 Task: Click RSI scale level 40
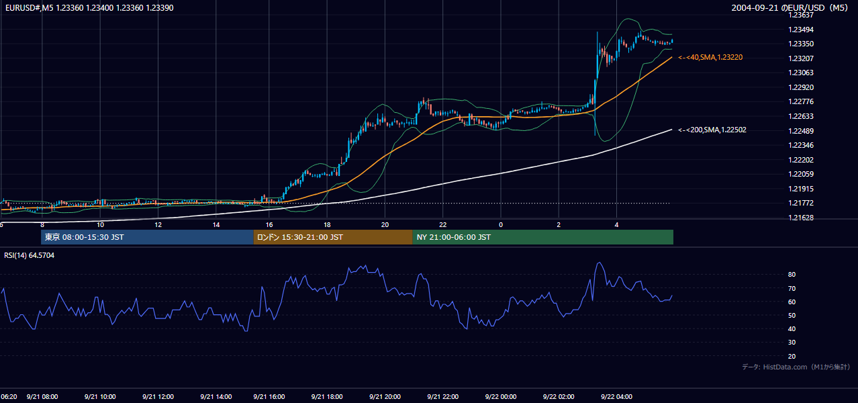pyautogui.click(x=792, y=328)
